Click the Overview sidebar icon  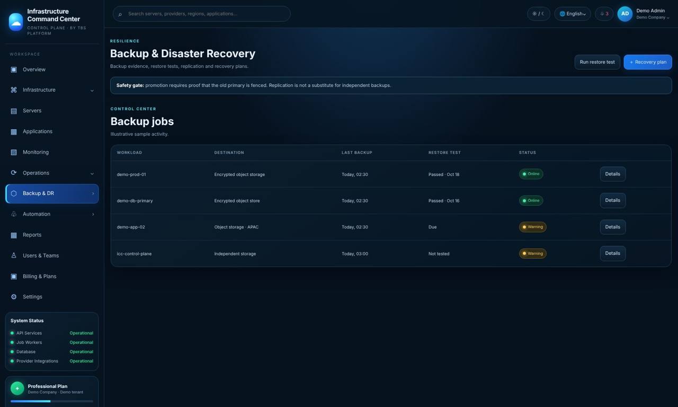(14, 69)
